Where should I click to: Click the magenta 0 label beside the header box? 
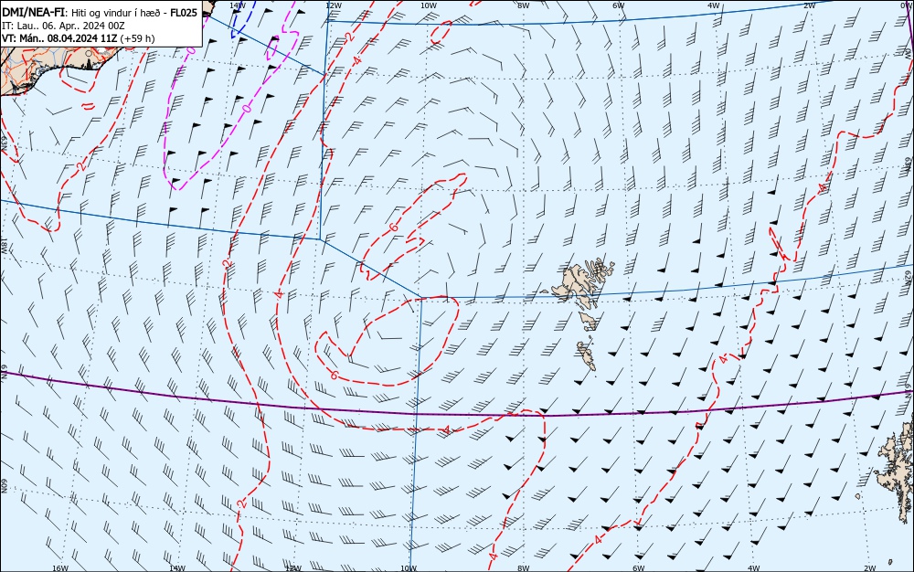(193, 50)
